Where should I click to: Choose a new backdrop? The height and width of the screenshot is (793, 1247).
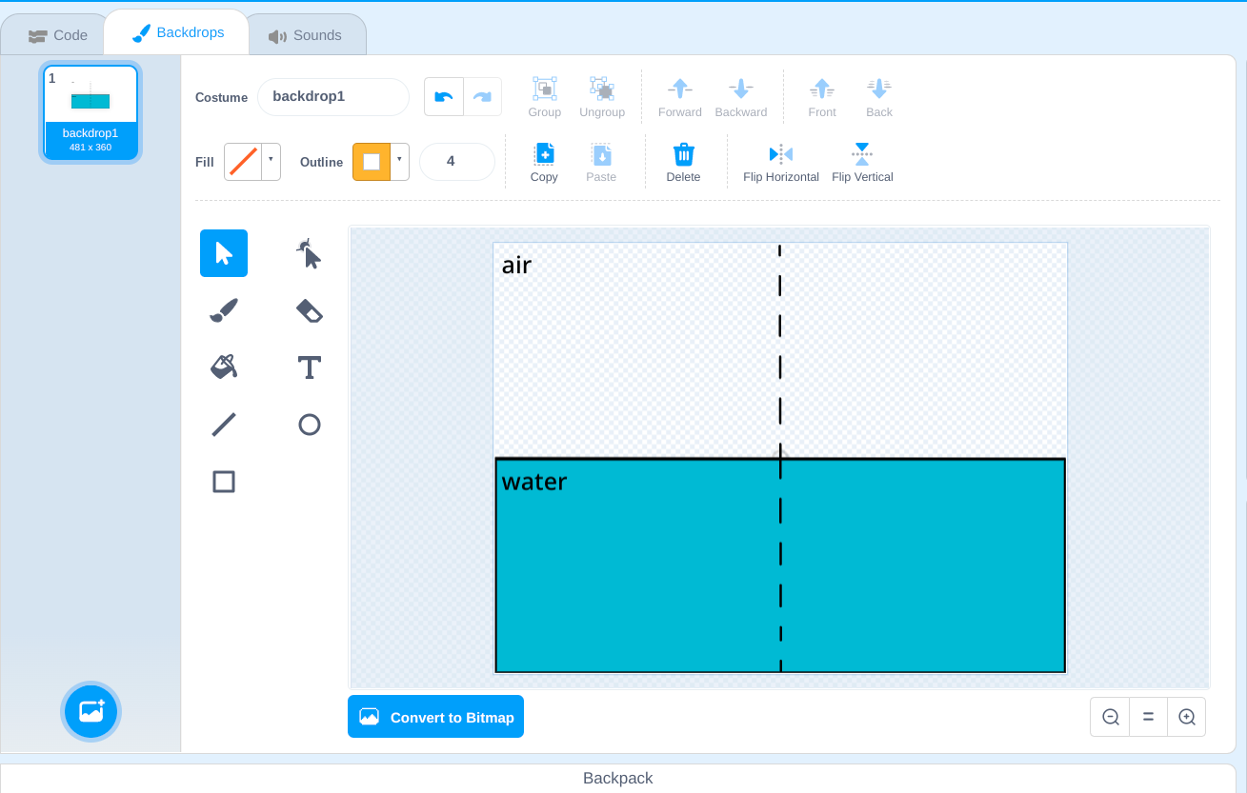coord(91,711)
